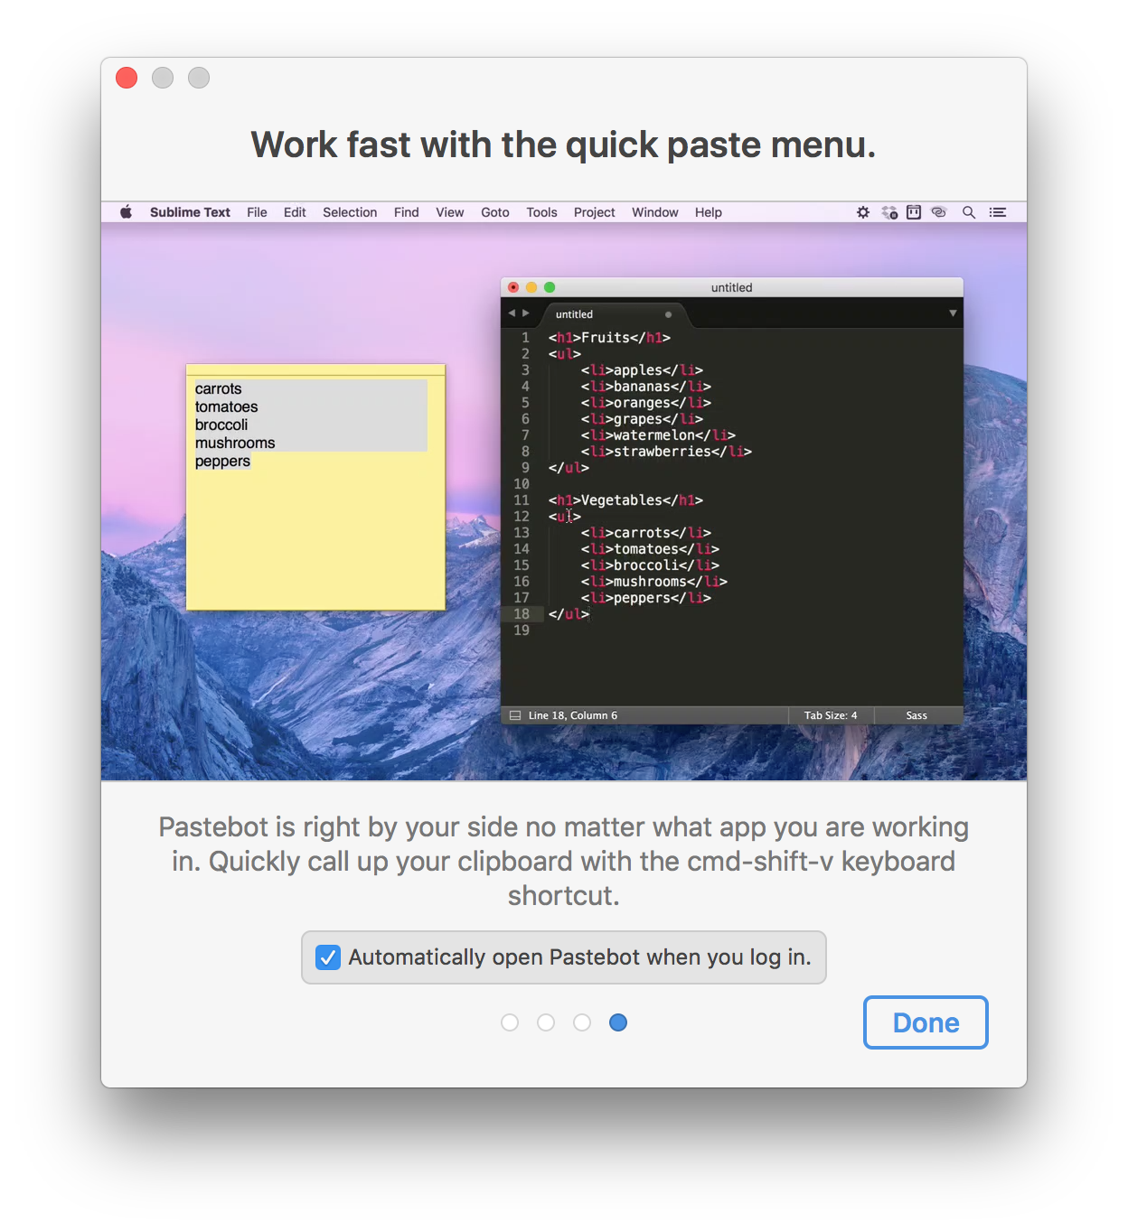This screenshot has width=1128, height=1232.
Task: Click the Fruits heading code line
Action: [609, 338]
